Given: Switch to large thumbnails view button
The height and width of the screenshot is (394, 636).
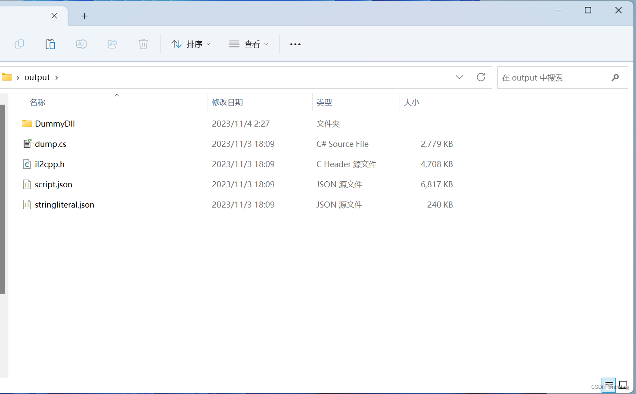Looking at the screenshot, I should tap(623, 385).
